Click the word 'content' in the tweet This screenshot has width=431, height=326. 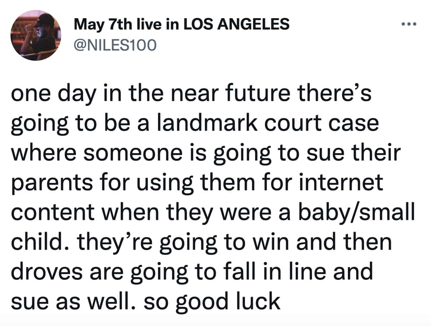[53, 213]
